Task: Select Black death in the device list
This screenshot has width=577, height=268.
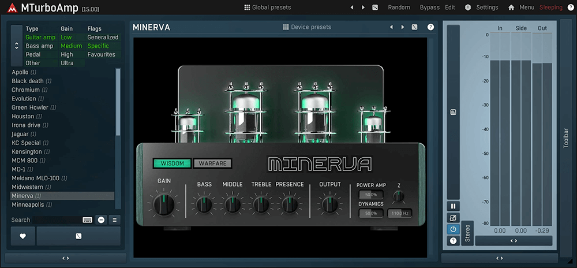Action: pyautogui.click(x=62, y=81)
